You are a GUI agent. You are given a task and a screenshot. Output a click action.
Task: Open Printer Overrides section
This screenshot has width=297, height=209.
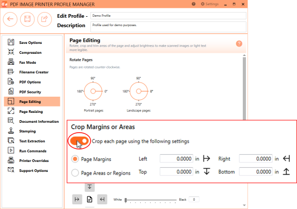point(32,160)
